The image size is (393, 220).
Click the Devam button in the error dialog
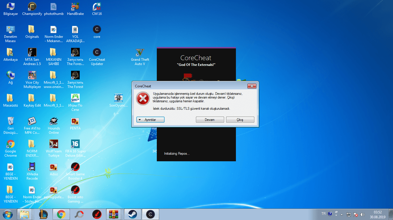[210, 120]
